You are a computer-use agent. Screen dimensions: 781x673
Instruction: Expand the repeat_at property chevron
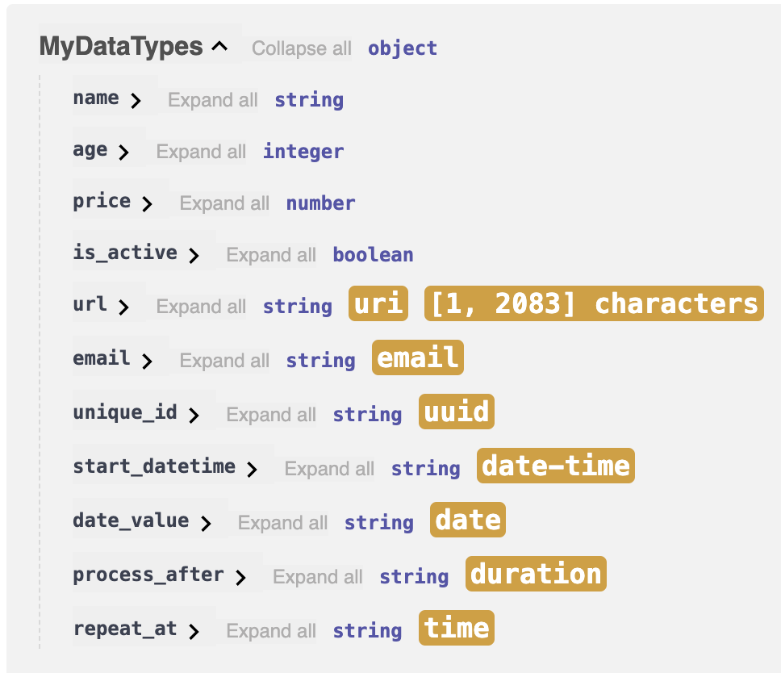point(194,632)
